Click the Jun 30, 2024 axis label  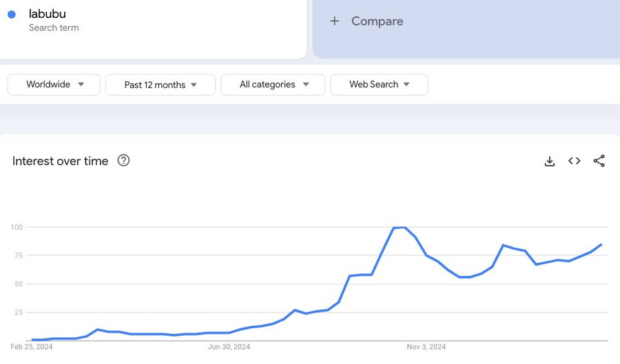(x=229, y=347)
